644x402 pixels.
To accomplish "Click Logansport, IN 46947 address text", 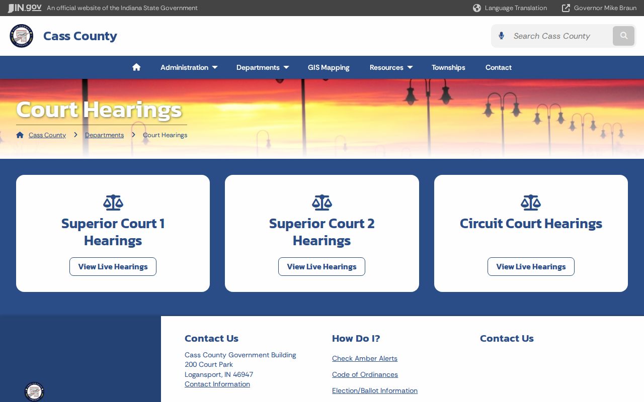I will (219, 375).
